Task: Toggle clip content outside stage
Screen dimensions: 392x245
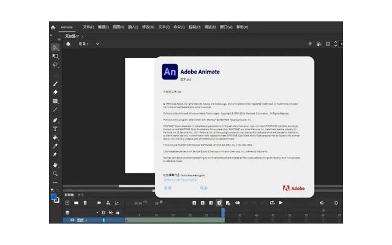Action: (328, 43)
